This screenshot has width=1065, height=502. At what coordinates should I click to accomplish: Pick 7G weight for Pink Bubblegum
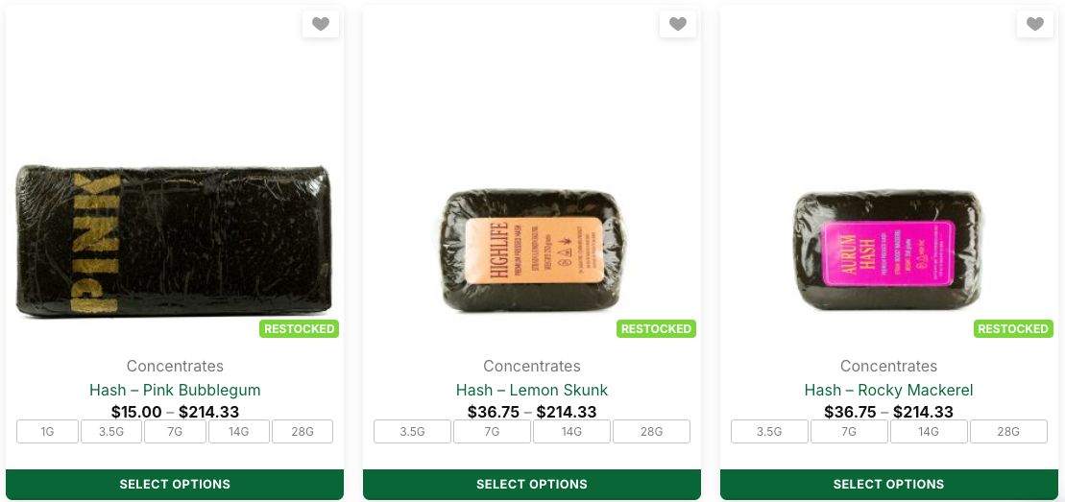point(175,432)
